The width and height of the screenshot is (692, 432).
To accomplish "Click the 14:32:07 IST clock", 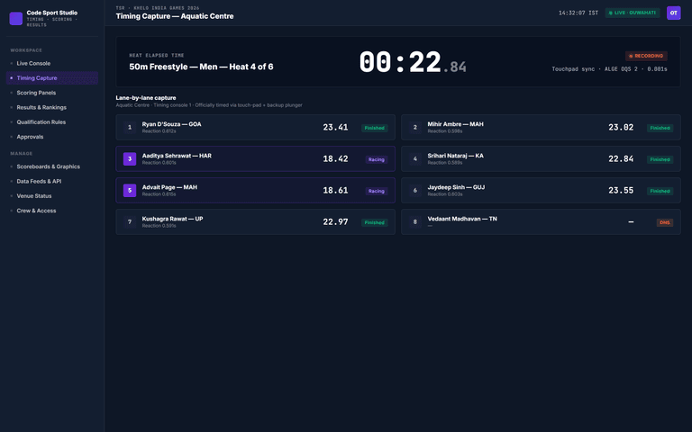I will coord(578,13).
